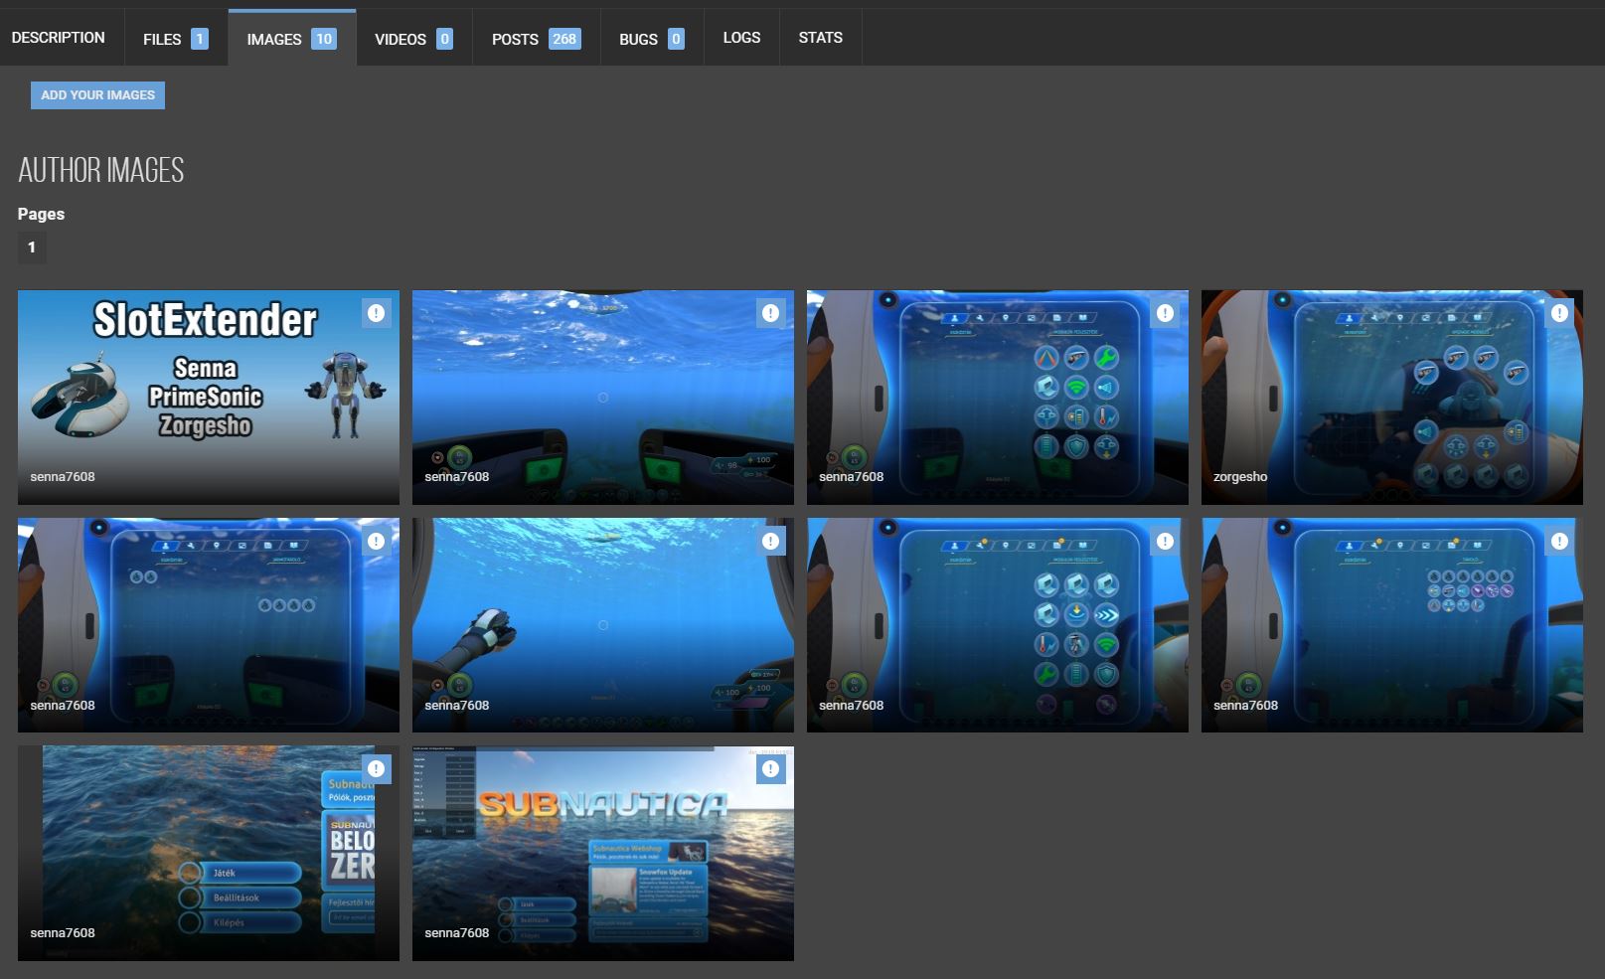
Task: Open the underwater cockpit view thumbnail
Action: pyautogui.click(x=603, y=398)
